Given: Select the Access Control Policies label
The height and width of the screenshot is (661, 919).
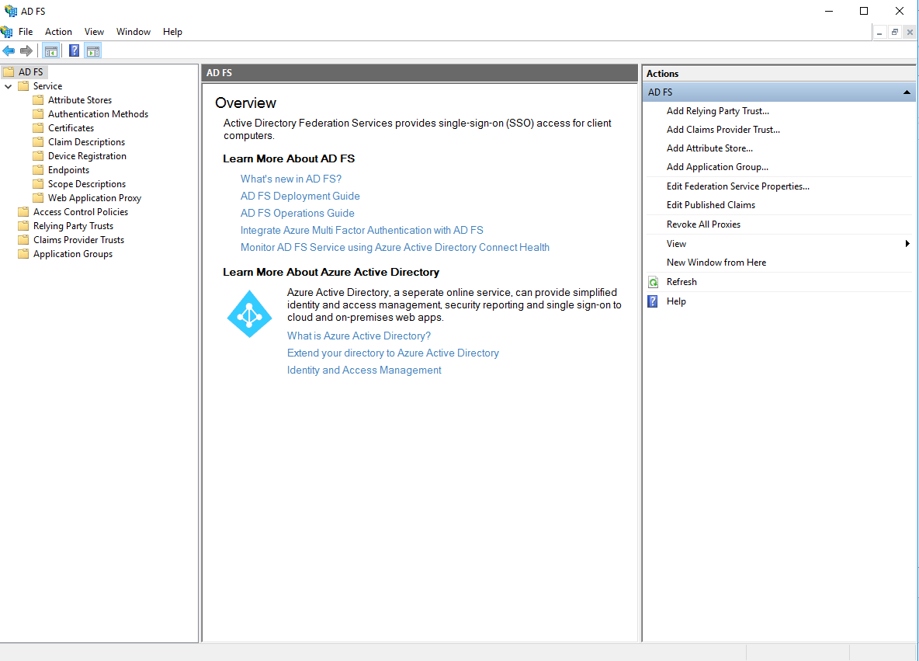Looking at the screenshot, I should tap(80, 212).
